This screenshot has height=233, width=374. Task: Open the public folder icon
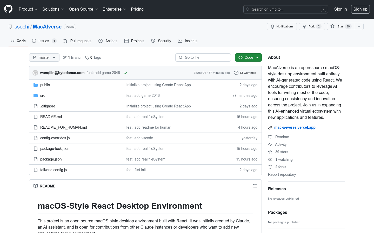(36, 85)
